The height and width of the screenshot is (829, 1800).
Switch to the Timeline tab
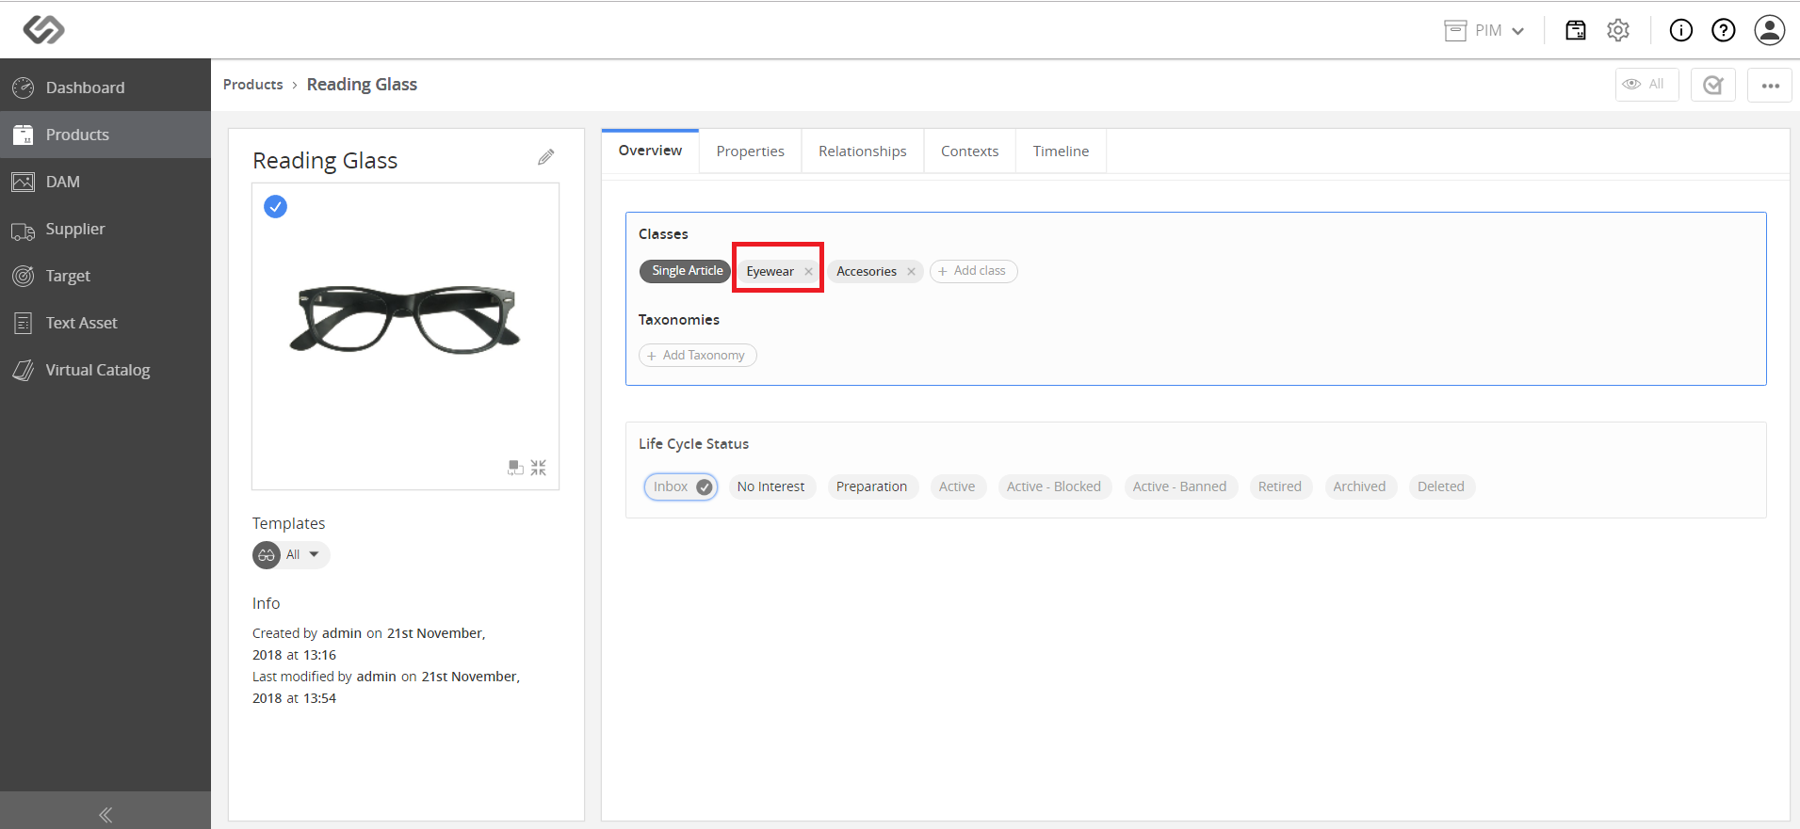coord(1061,151)
